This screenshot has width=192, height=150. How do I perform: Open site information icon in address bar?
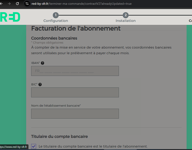[28, 4]
